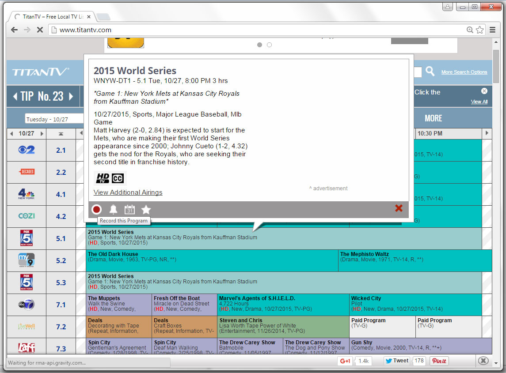Screen dimensions: 506x373
Task: Click the NBC 4 New York logo
Action: click(27, 194)
